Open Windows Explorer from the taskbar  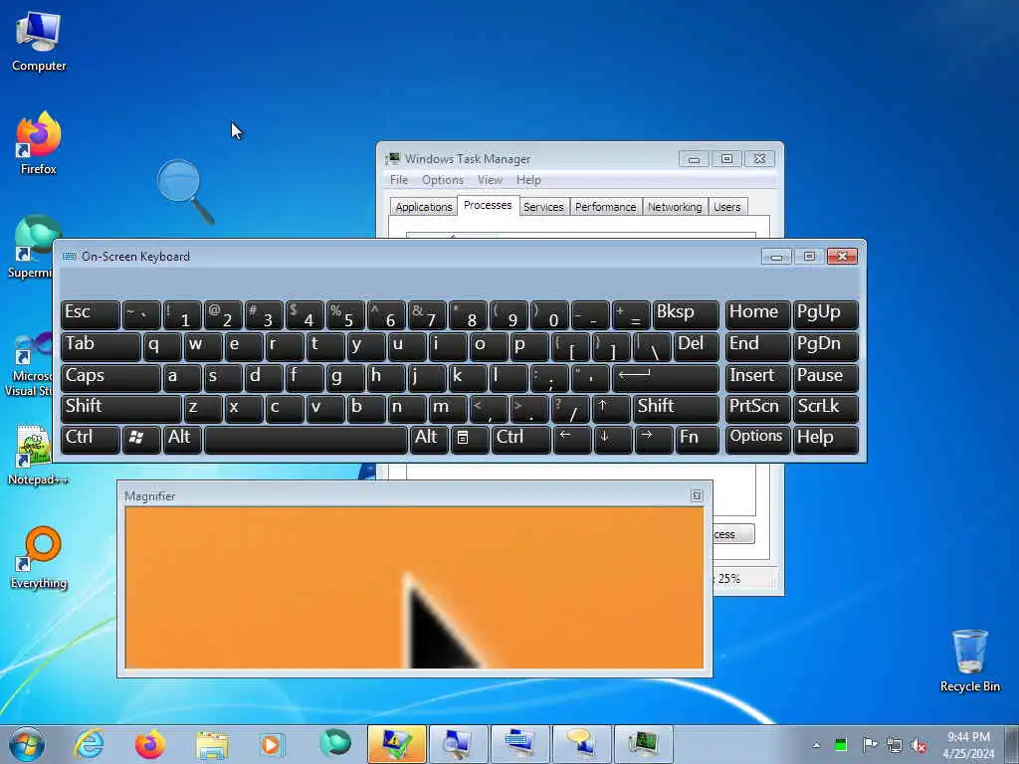[212, 744]
